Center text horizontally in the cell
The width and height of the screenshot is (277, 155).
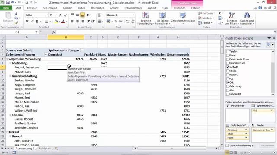tap(77, 21)
